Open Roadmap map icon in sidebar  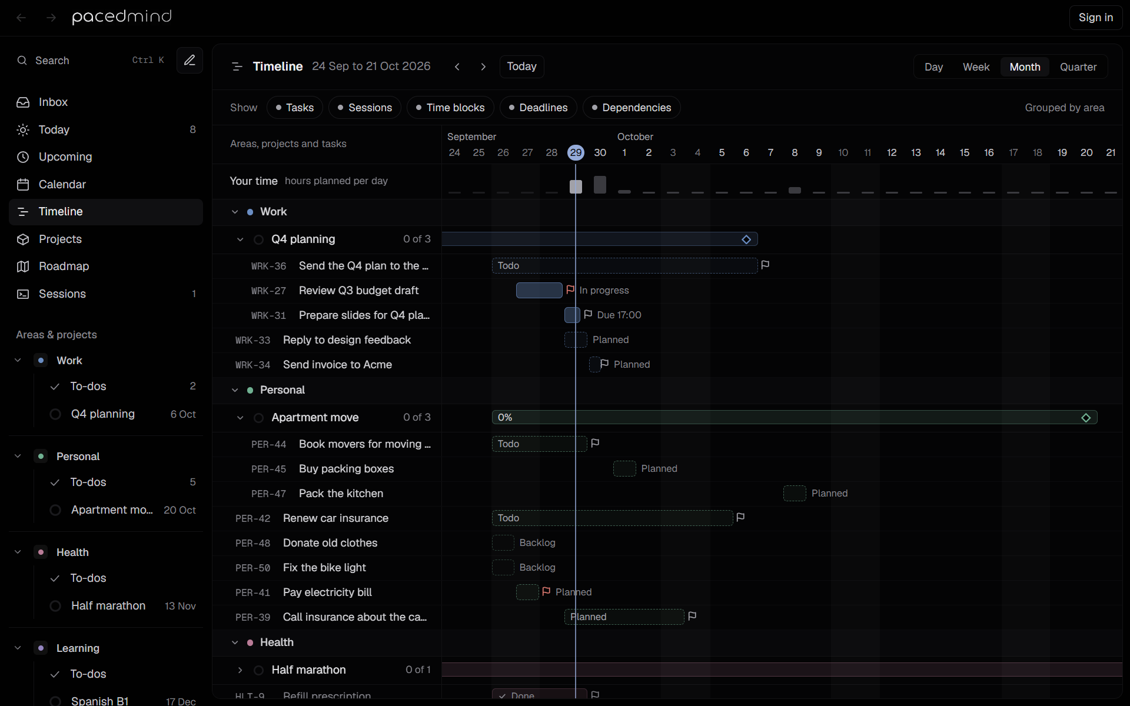click(x=23, y=267)
